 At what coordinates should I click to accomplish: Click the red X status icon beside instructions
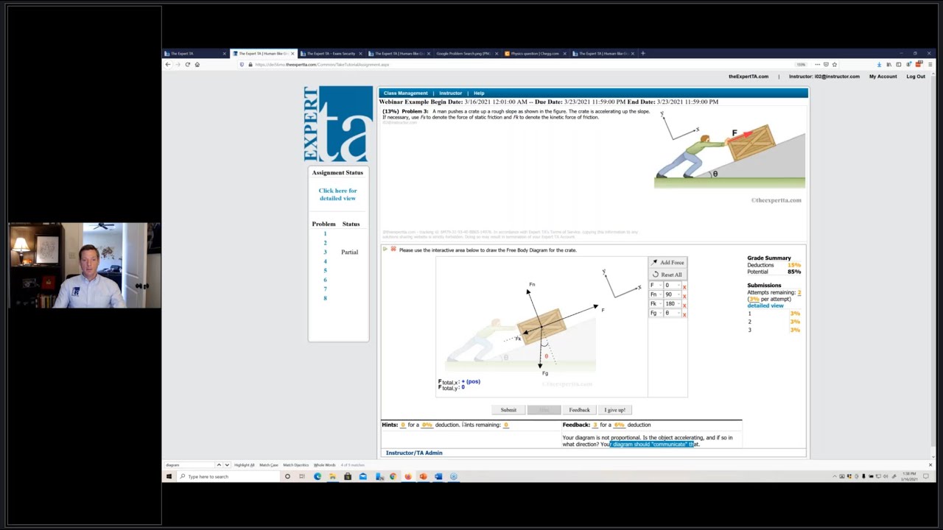coord(393,250)
